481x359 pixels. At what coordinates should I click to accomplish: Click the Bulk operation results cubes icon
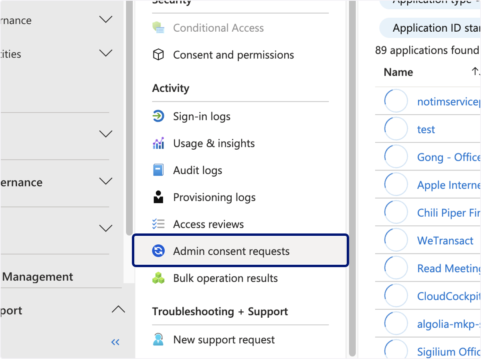159,278
